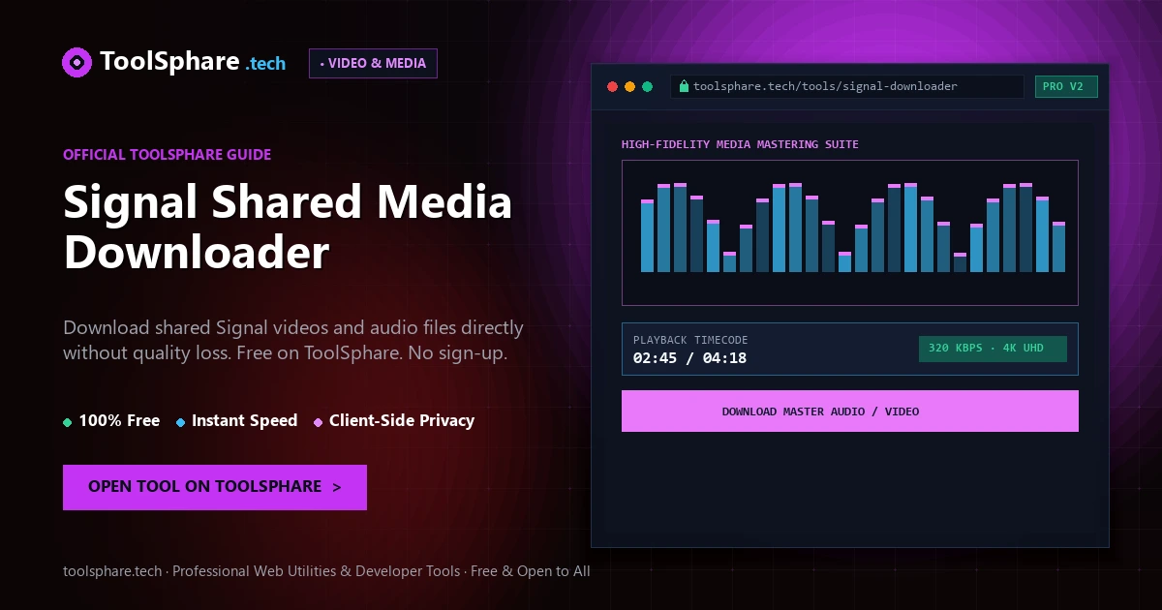Click the "Signal Shared Media Downloader" heading
Image resolution: width=1162 pixels, height=610 pixels.
(288, 228)
